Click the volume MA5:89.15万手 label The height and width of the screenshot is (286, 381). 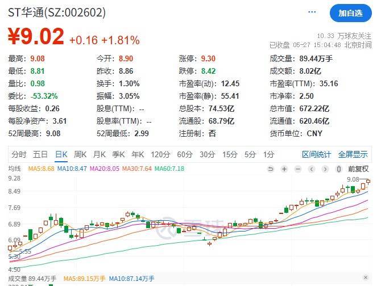point(84,279)
